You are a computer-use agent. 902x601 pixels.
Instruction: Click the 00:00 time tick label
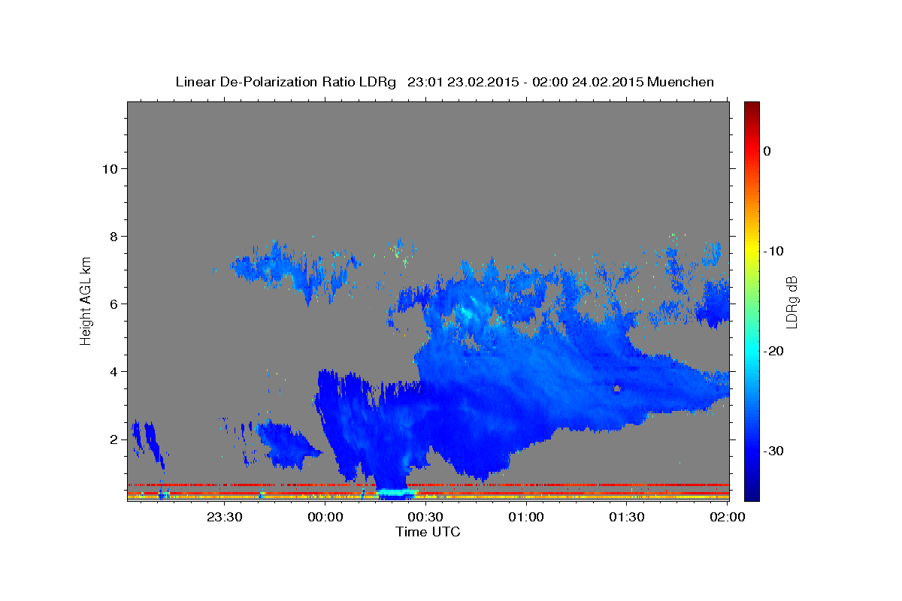(x=325, y=517)
